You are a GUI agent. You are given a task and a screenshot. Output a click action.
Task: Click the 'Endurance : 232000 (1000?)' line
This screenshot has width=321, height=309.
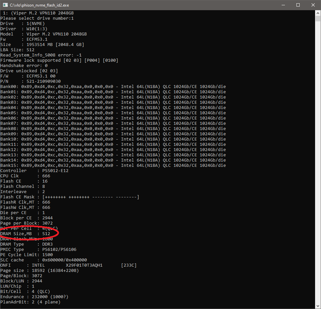pyautogui.click(x=34, y=297)
